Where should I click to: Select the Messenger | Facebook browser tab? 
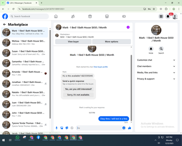click(22, 3)
